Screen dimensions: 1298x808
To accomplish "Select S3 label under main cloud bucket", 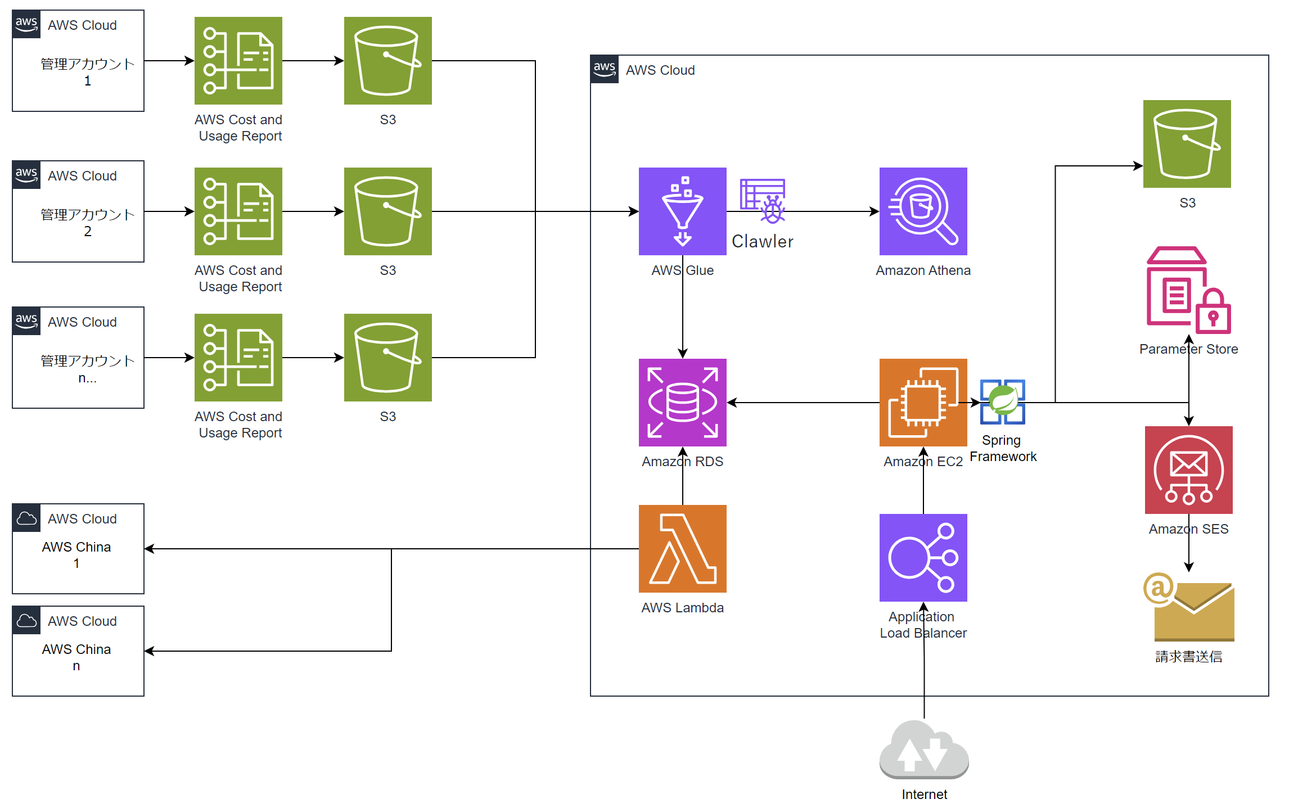I will tap(1187, 203).
